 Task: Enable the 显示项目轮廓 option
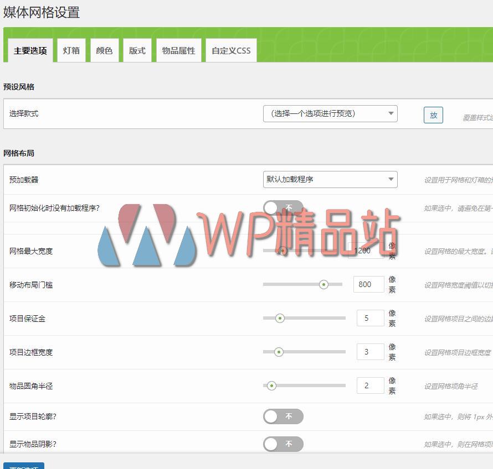[x=283, y=416]
